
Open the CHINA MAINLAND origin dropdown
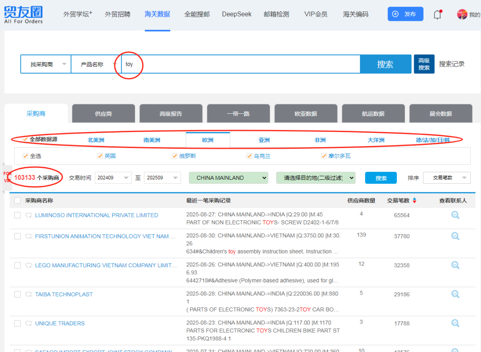click(x=228, y=178)
